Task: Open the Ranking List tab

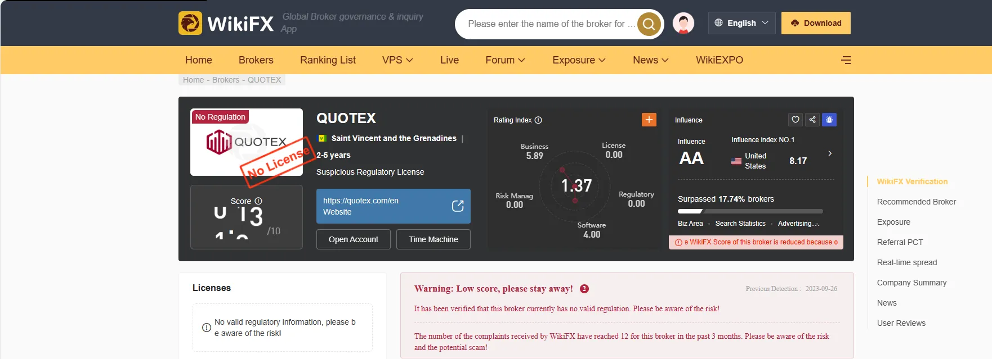Action: (x=328, y=60)
